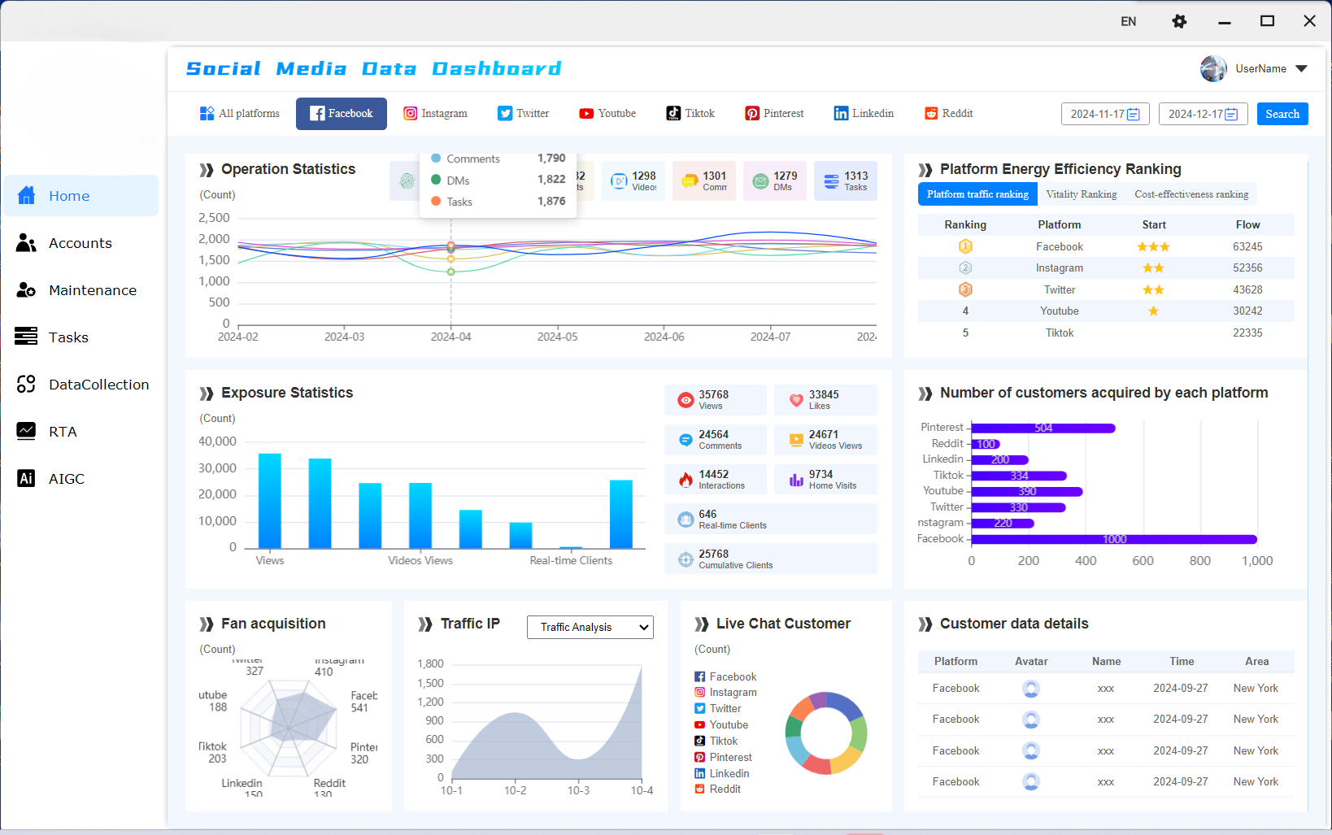
Task: Click the 14452 Interactions flame icon
Action: point(686,480)
